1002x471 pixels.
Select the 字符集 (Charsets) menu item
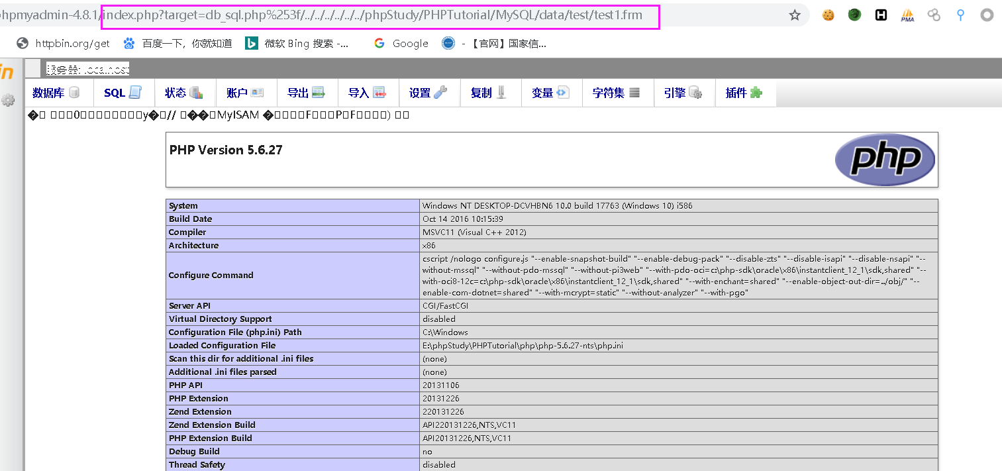pyautogui.click(x=617, y=93)
